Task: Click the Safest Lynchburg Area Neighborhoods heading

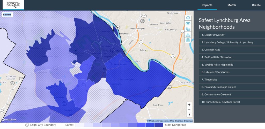Action: 224,23
